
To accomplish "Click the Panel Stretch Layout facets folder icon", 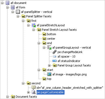I will 39,30.
